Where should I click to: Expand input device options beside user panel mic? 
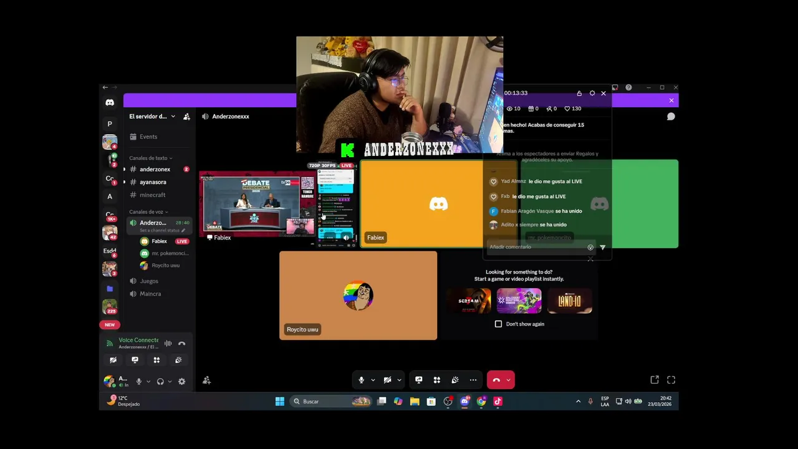[x=148, y=382]
